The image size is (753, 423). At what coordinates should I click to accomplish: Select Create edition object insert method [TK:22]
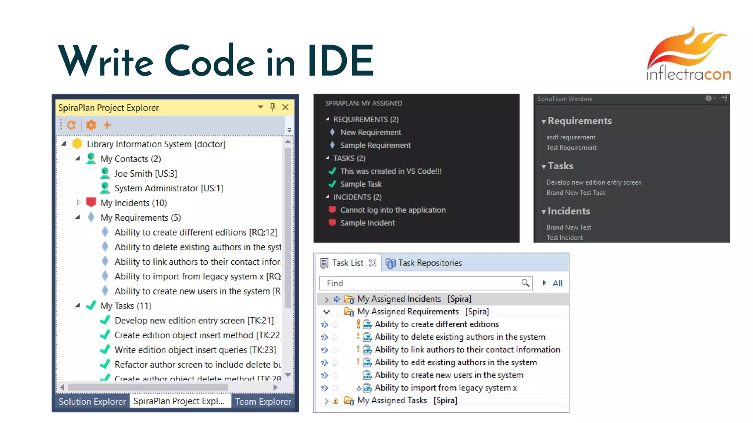click(198, 335)
